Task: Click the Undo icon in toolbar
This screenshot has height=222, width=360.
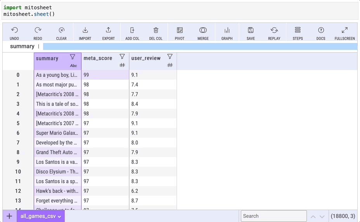Action: pyautogui.click(x=14, y=31)
